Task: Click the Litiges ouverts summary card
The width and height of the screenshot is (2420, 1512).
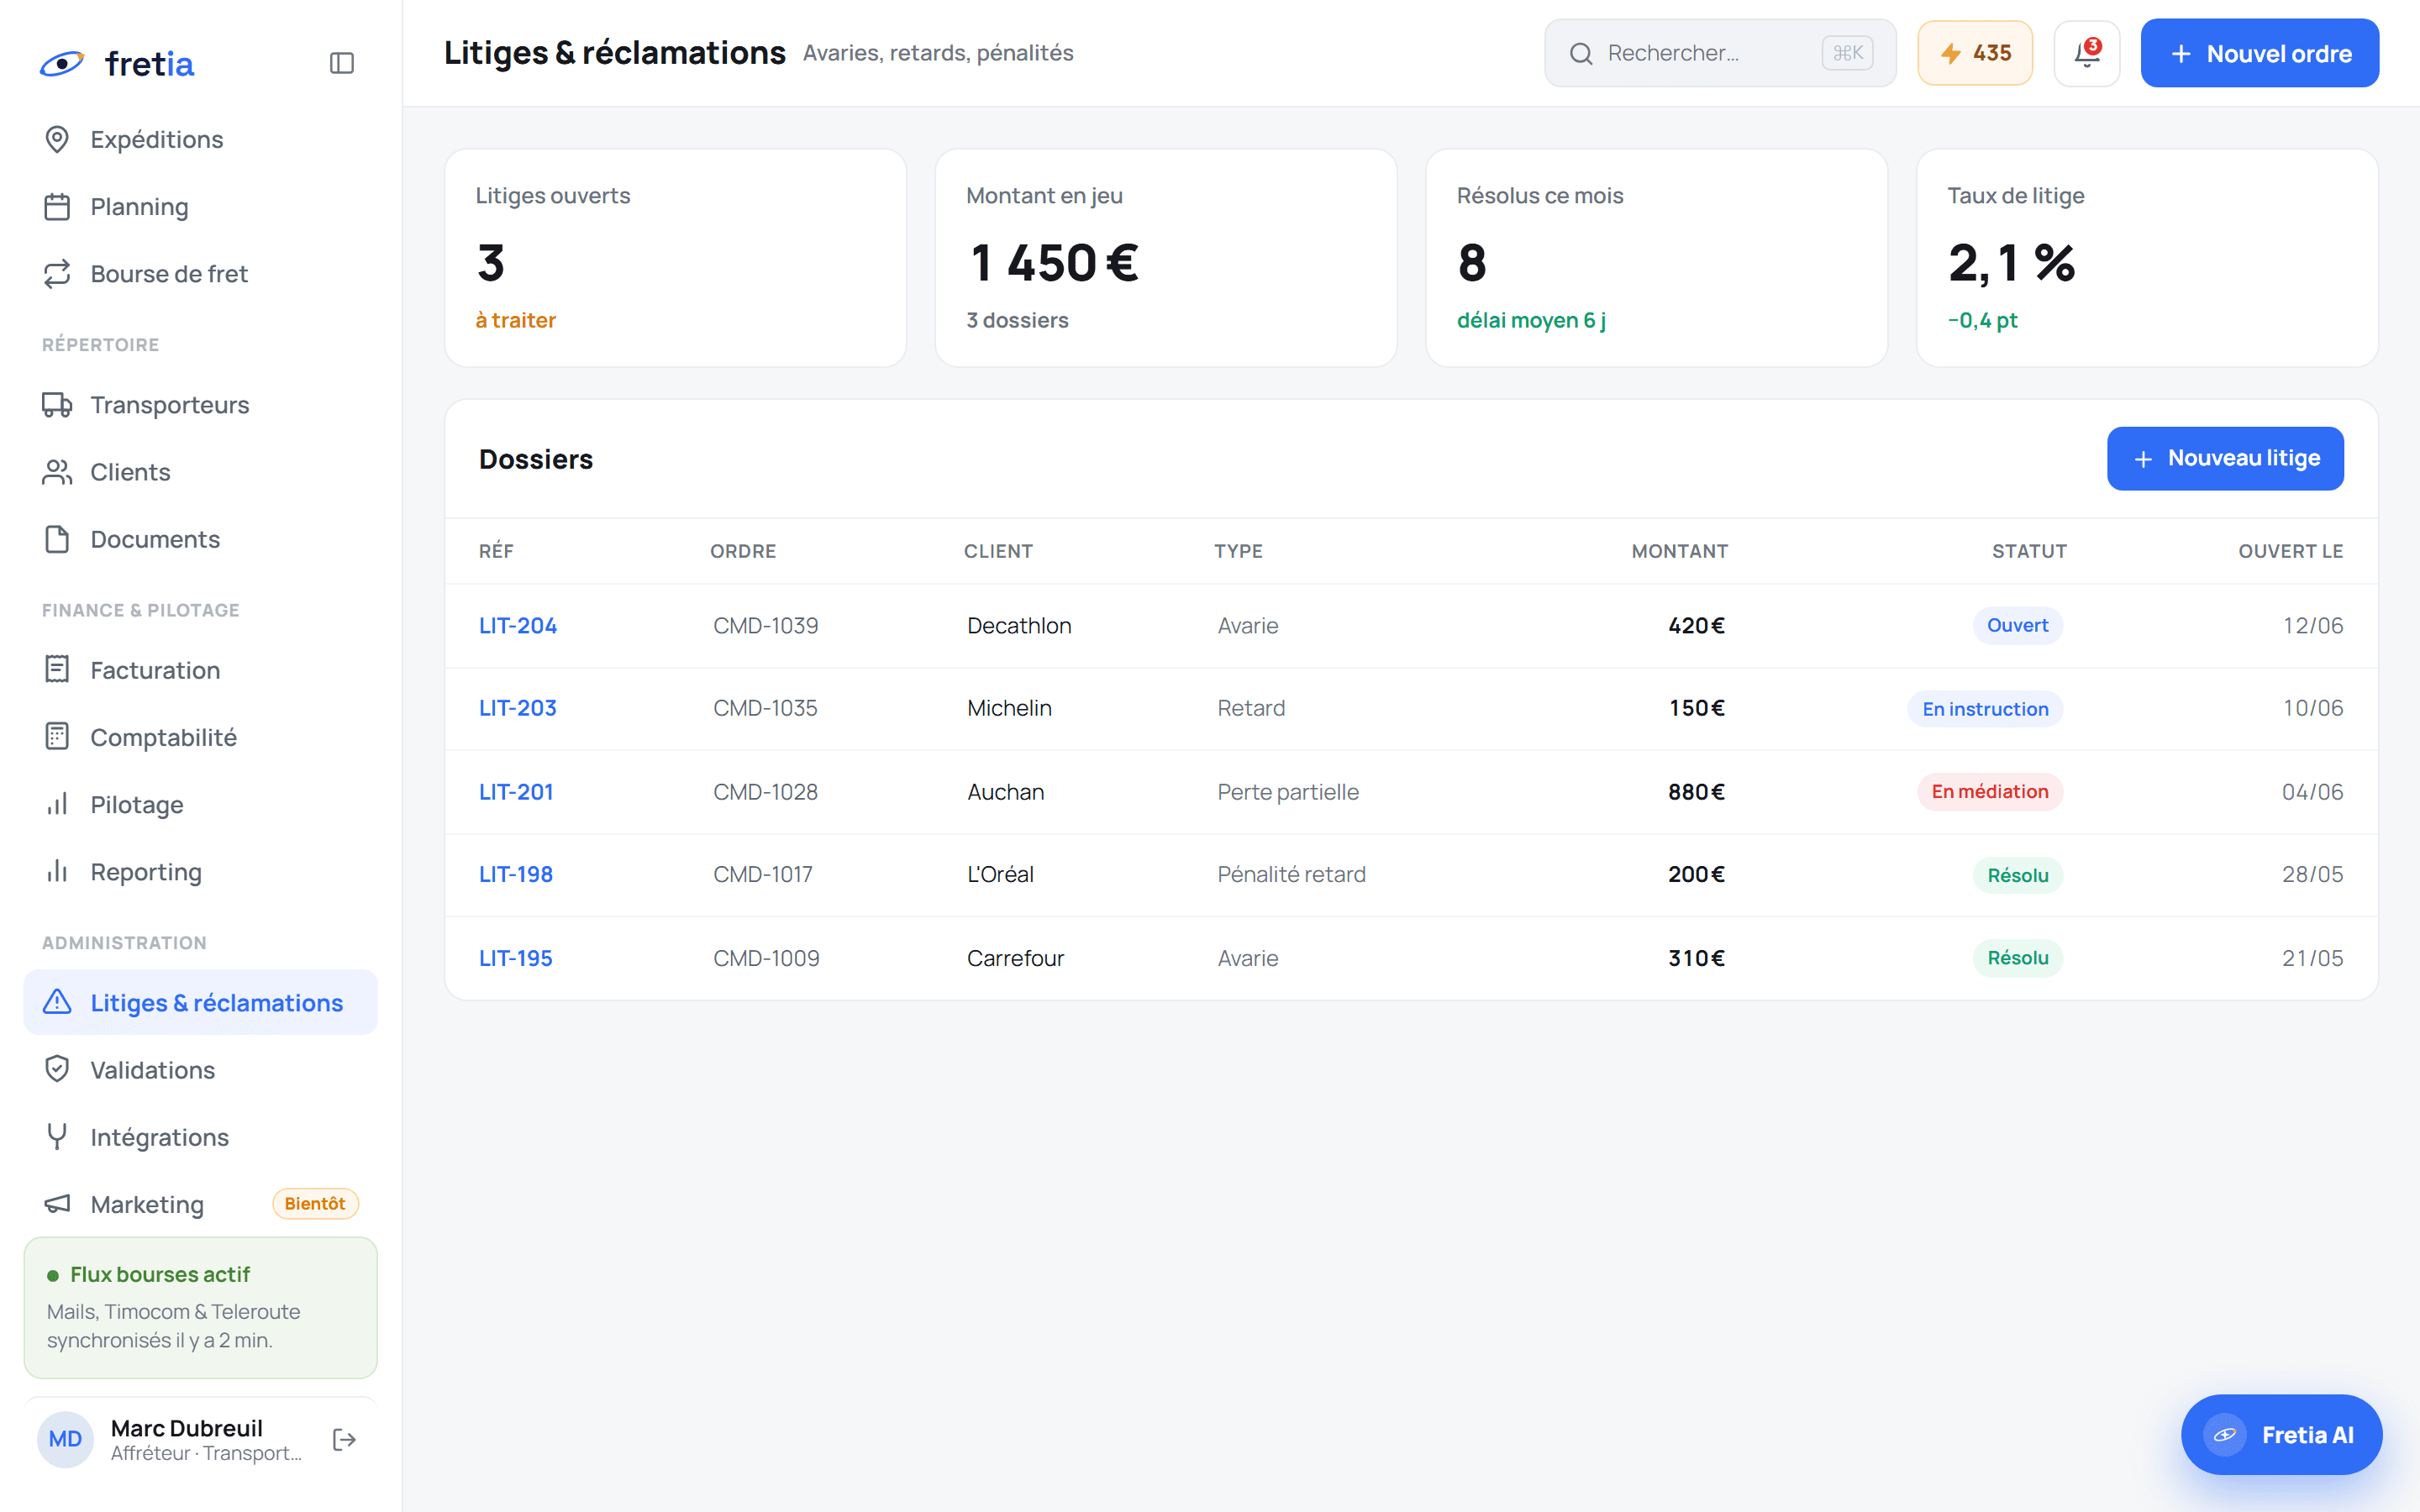Action: (x=676, y=258)
